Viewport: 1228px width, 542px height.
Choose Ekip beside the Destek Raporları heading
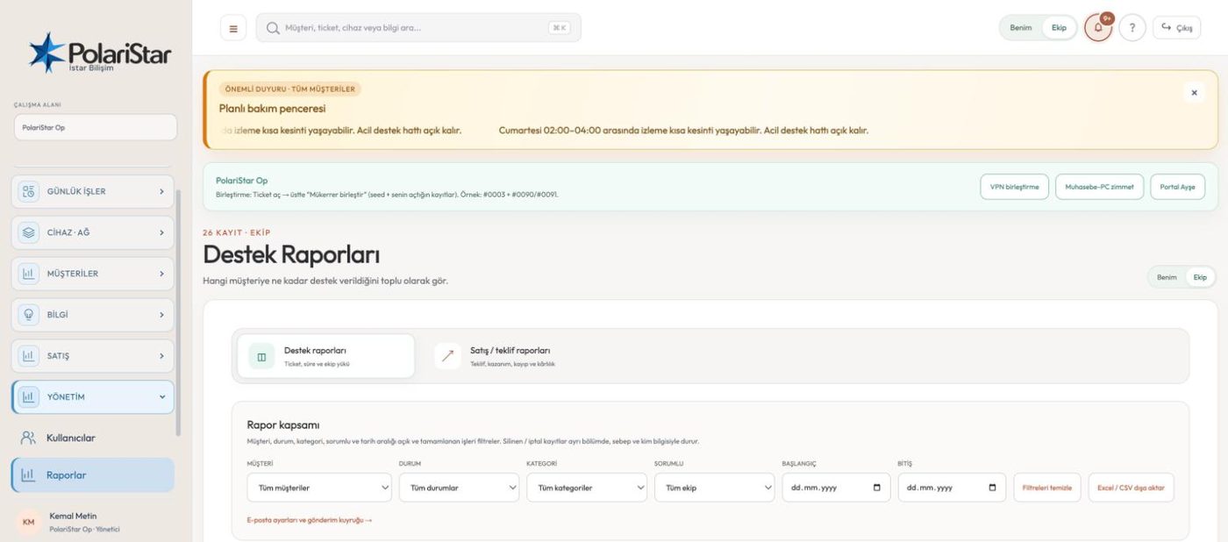(x=1200, y=277)
